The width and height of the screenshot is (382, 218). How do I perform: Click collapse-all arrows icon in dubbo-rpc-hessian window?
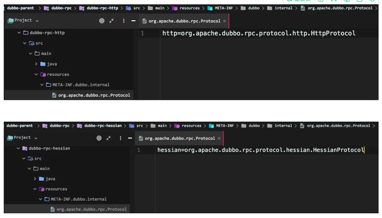tap(109, 138)
